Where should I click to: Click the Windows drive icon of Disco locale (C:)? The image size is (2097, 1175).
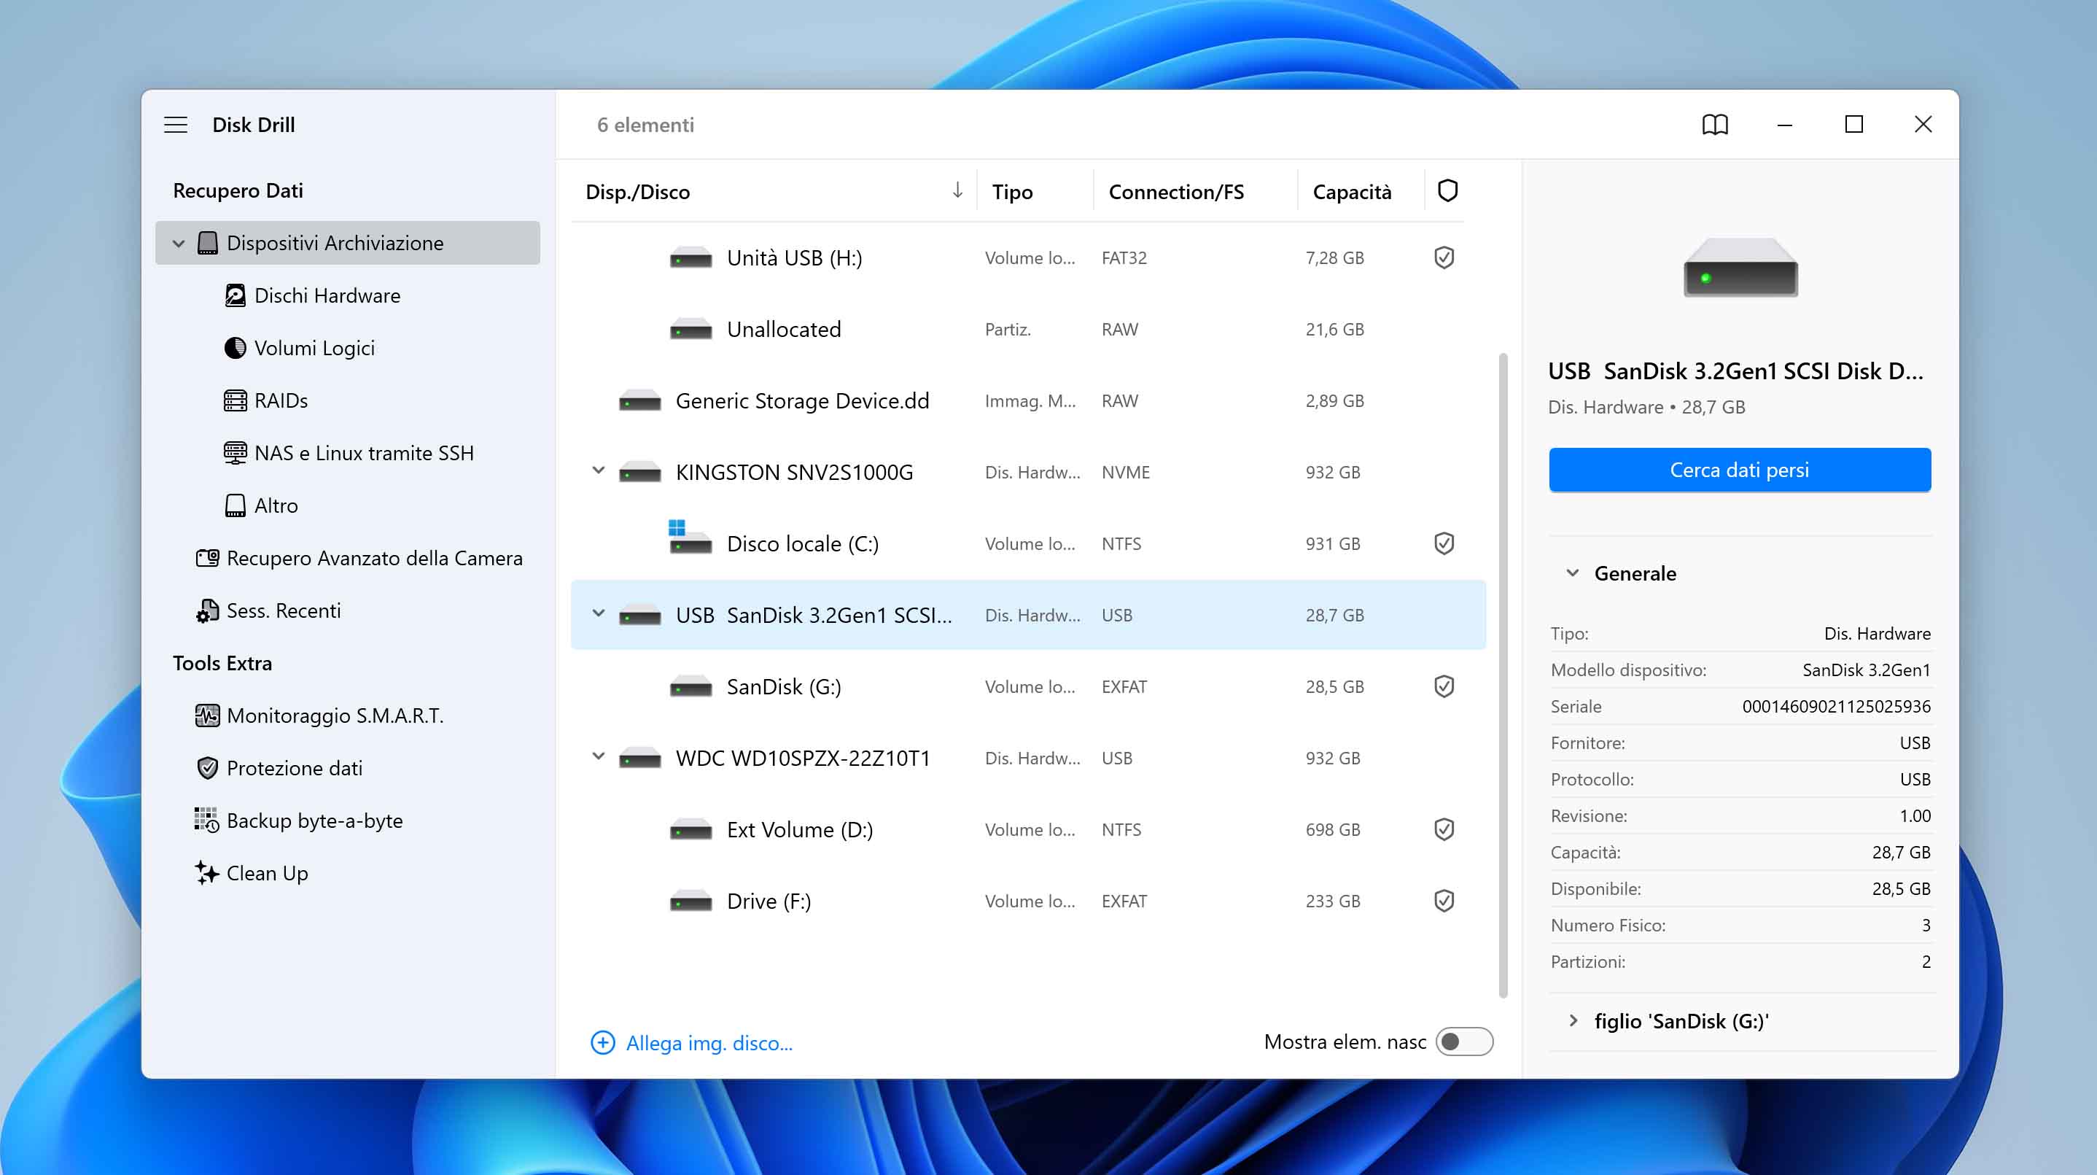[x=690, y=538]
